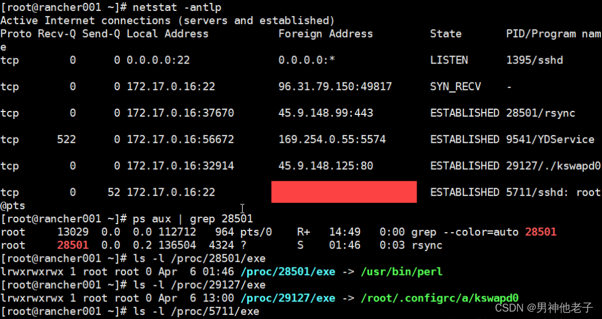
Task: Click the '28501/rsync' program entry
Action: 541,113
